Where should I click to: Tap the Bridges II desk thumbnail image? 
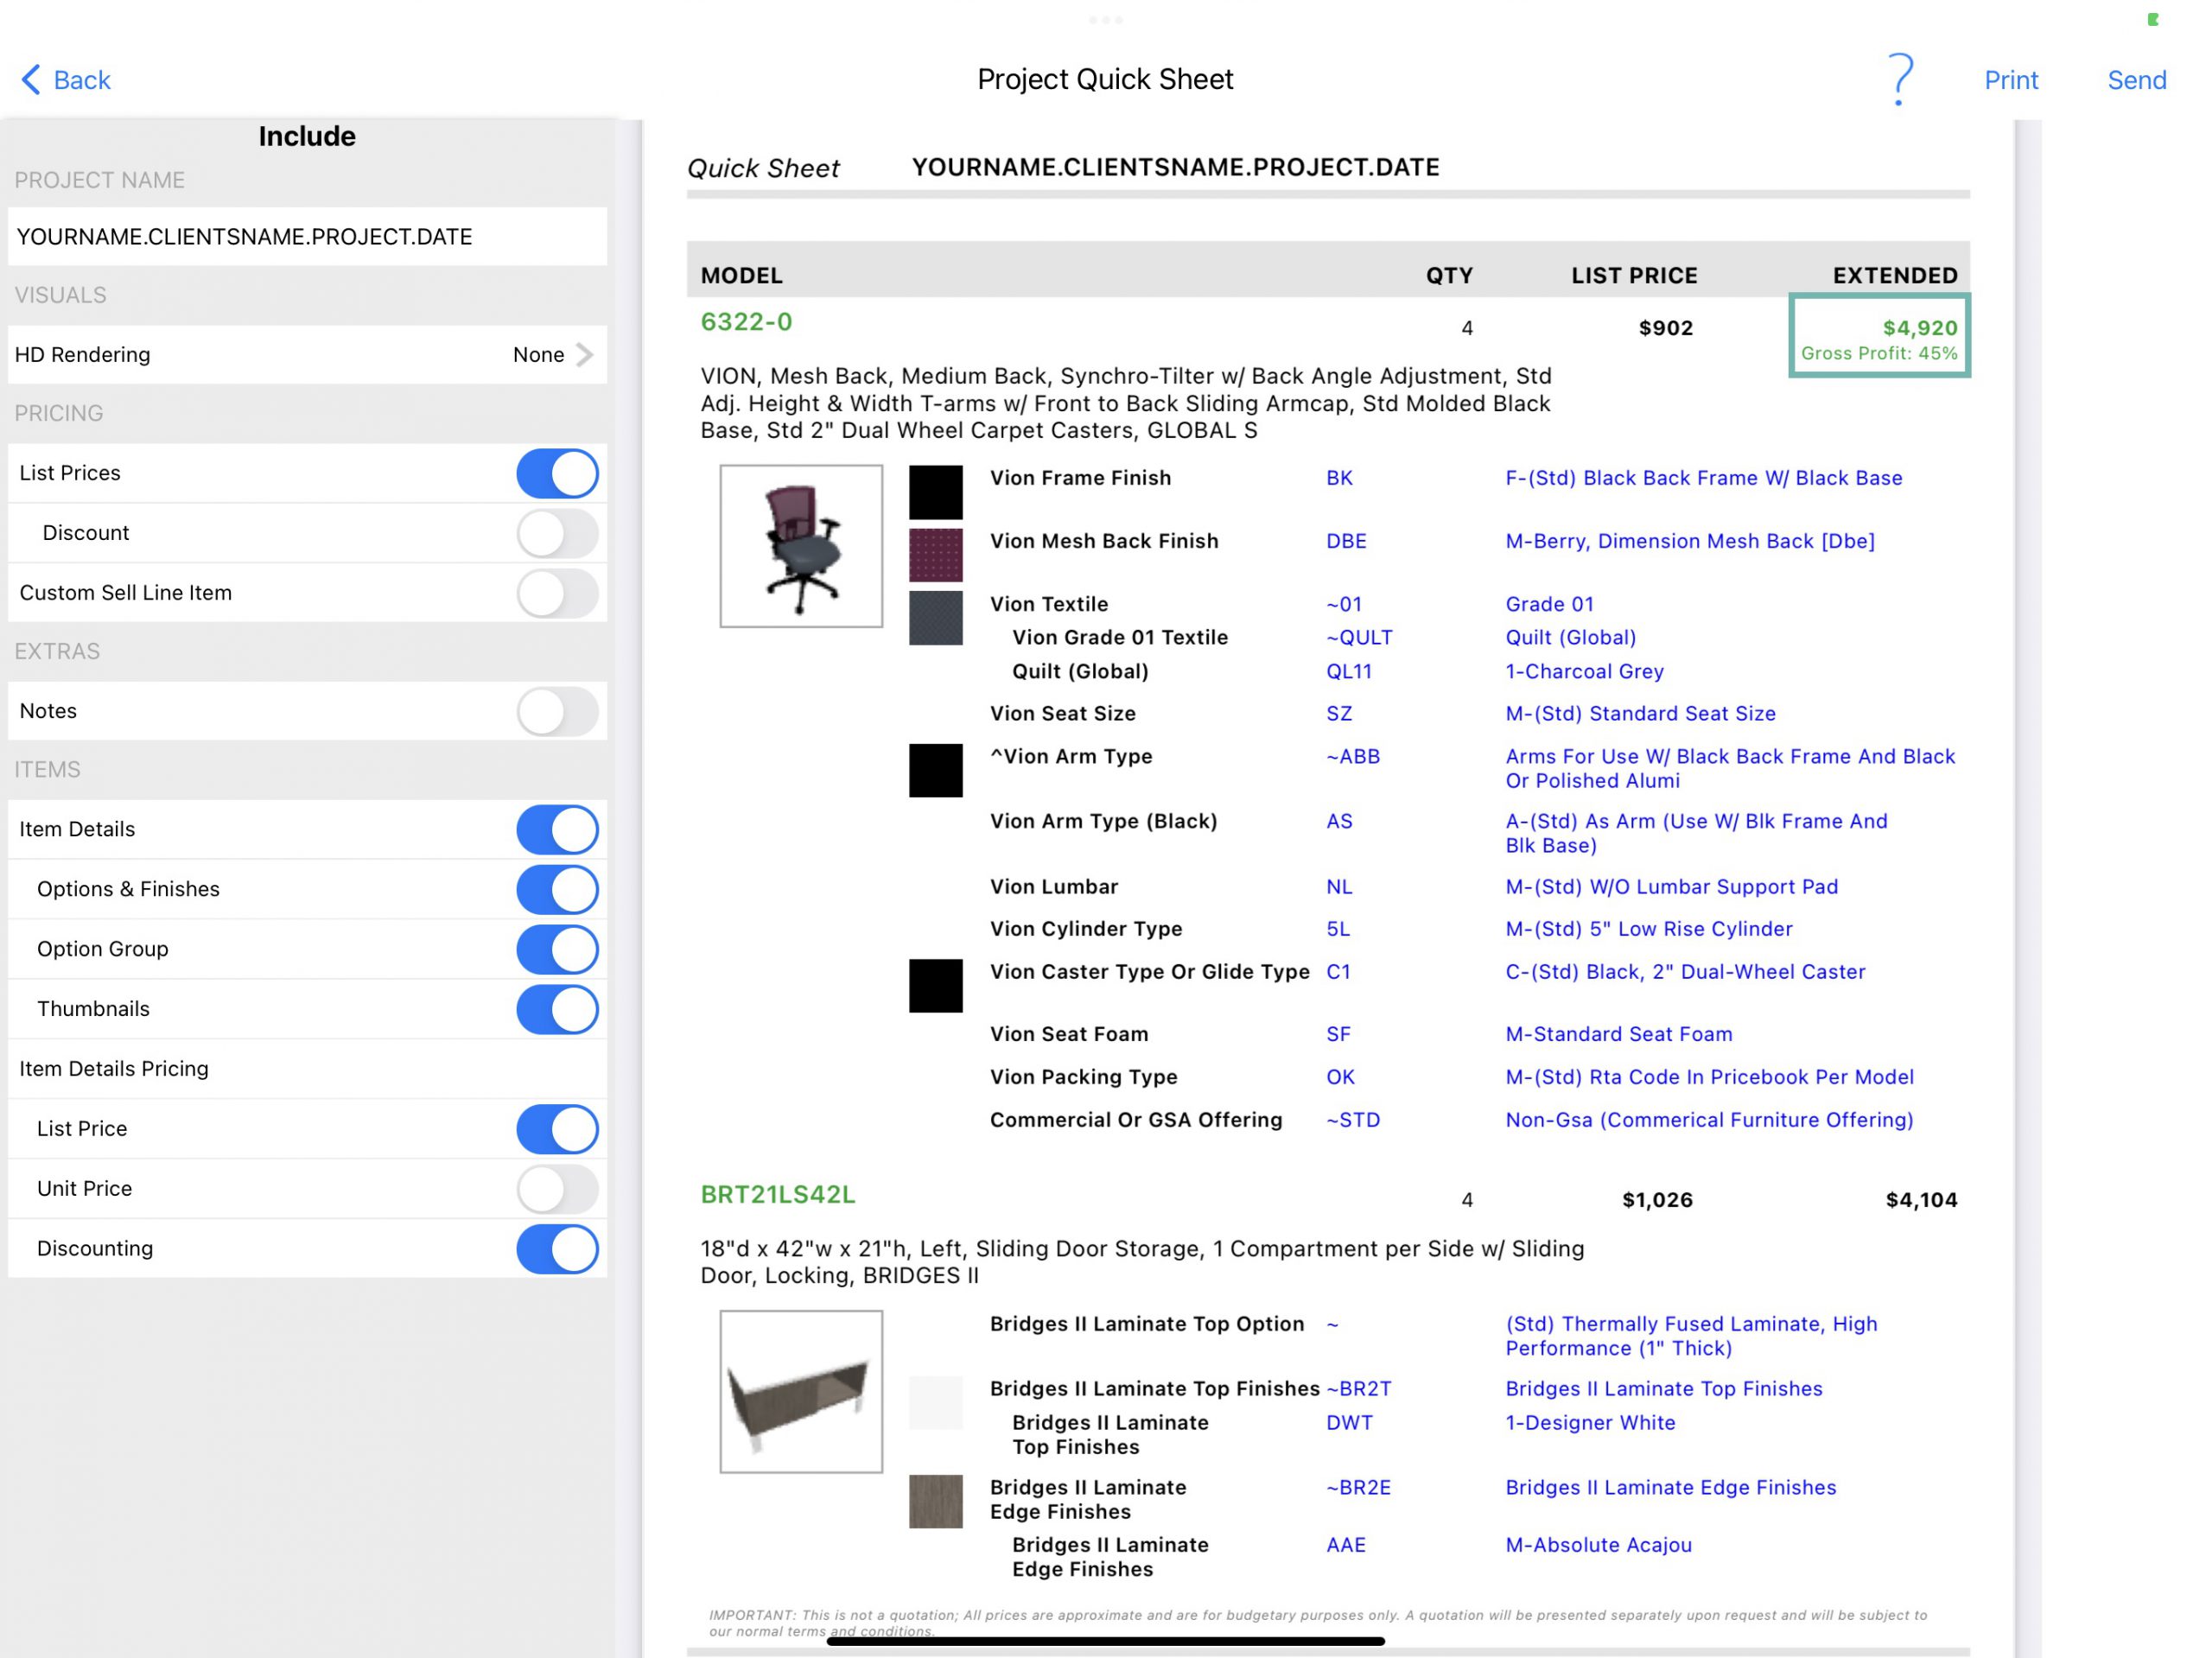(801, 1392)
